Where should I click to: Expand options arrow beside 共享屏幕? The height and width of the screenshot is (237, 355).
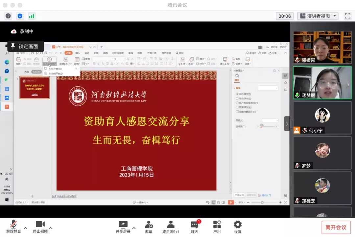tap(134, 227)
